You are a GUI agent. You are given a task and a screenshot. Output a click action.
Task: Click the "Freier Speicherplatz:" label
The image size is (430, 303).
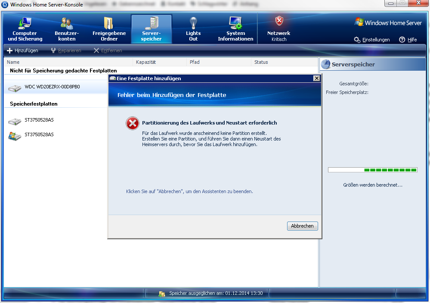347,92
